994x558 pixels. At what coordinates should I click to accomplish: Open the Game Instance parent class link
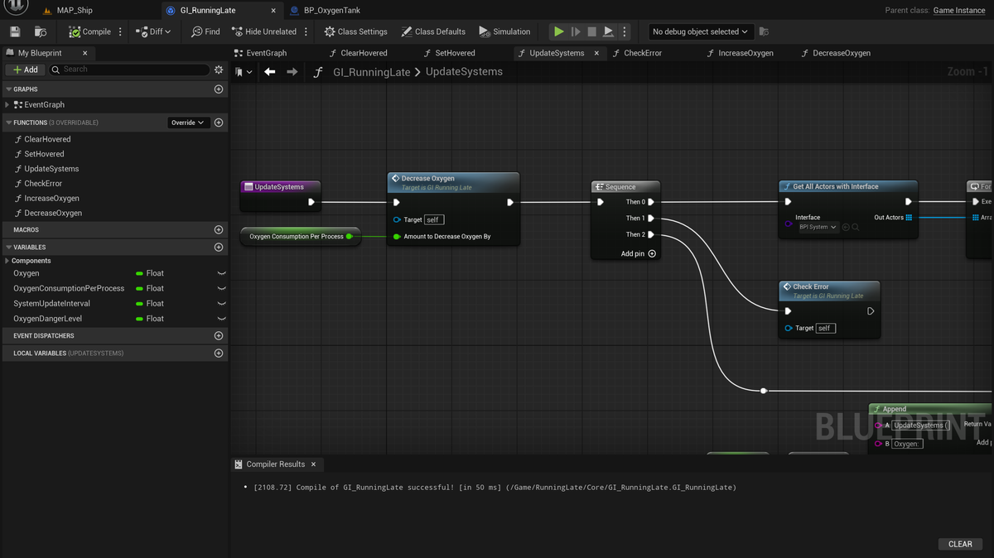pyautogui.click(x=959, y=10)
